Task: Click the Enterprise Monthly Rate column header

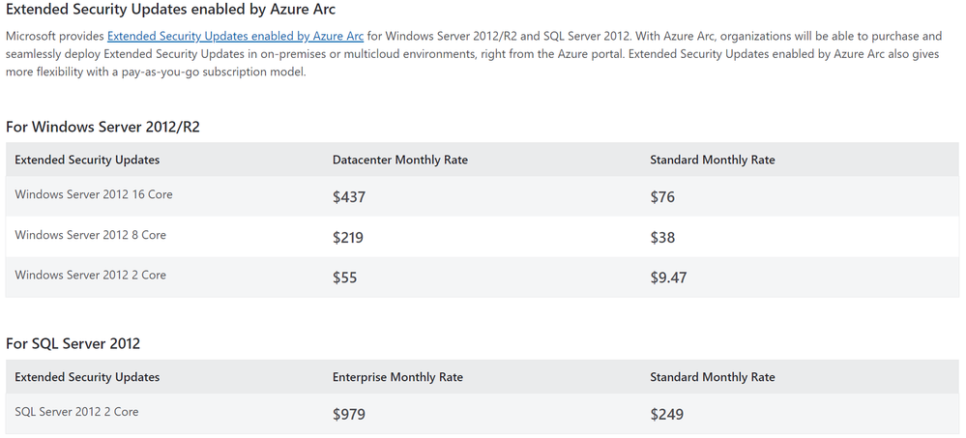Action: [x=397, y=377]
